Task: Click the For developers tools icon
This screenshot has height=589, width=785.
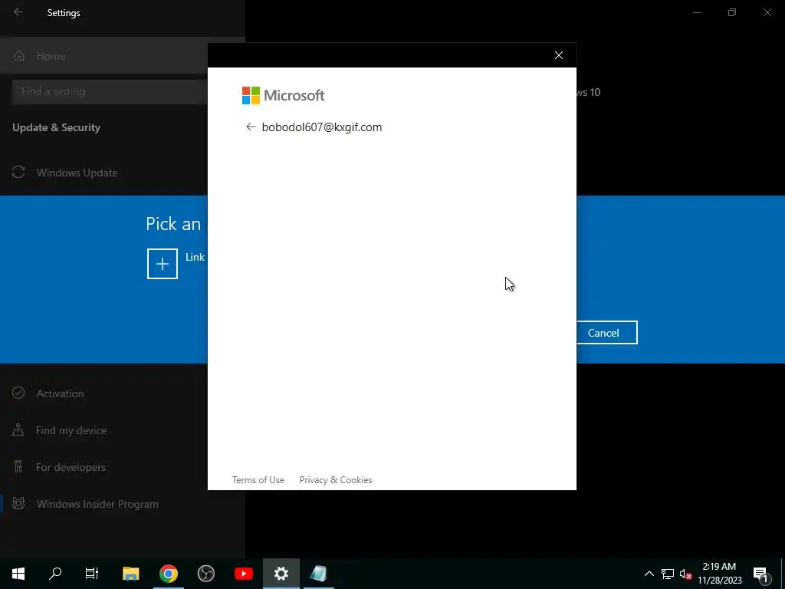Action: (x=18, y=467)
